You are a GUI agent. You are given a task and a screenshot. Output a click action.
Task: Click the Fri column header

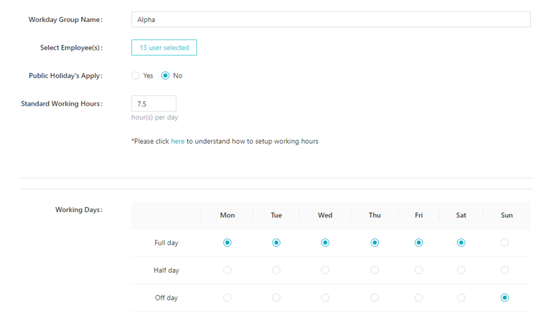[x=419, y=215]
